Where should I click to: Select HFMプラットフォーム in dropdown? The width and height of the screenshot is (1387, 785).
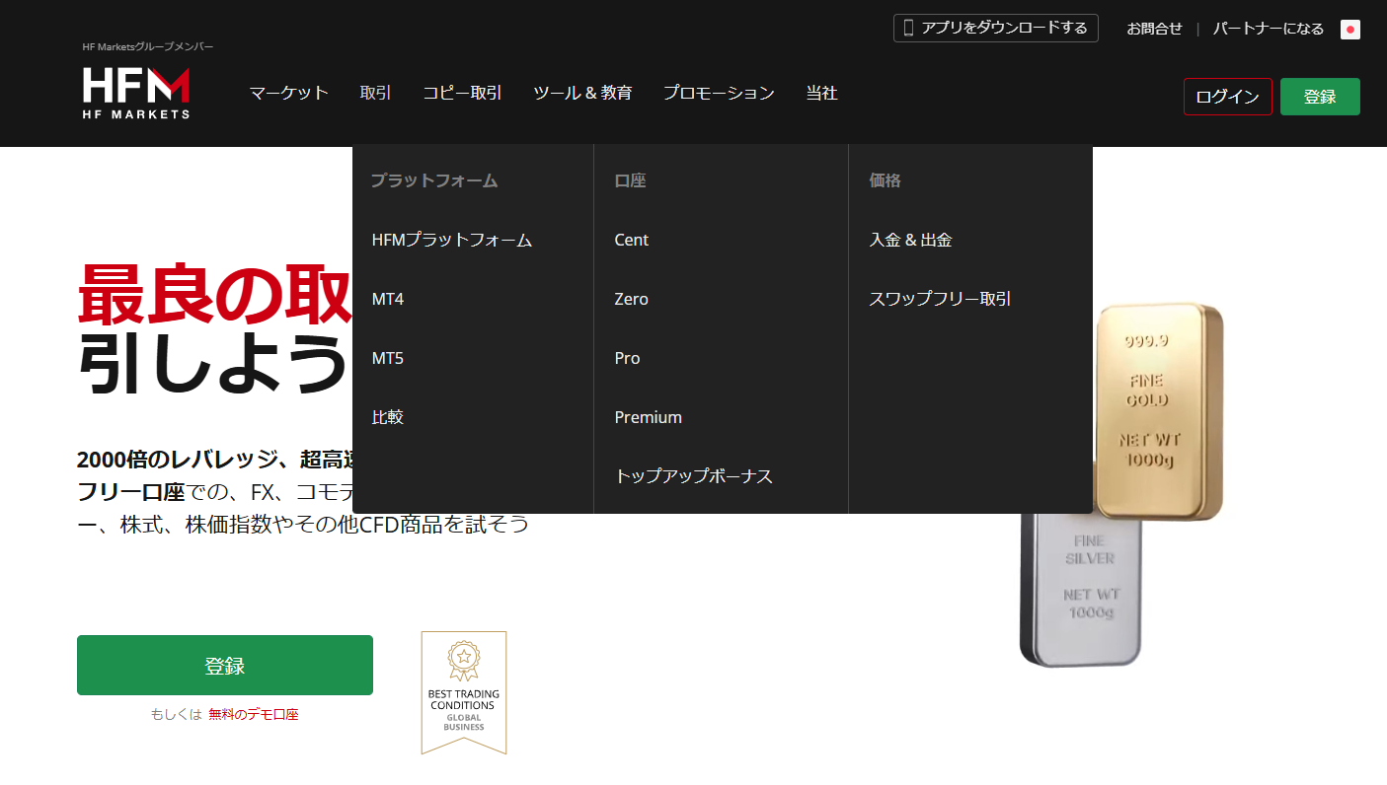click(x=452, y=240)
